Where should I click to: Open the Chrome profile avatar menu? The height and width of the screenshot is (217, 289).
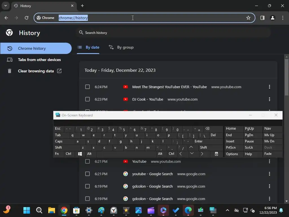click(x=273, y=18)
